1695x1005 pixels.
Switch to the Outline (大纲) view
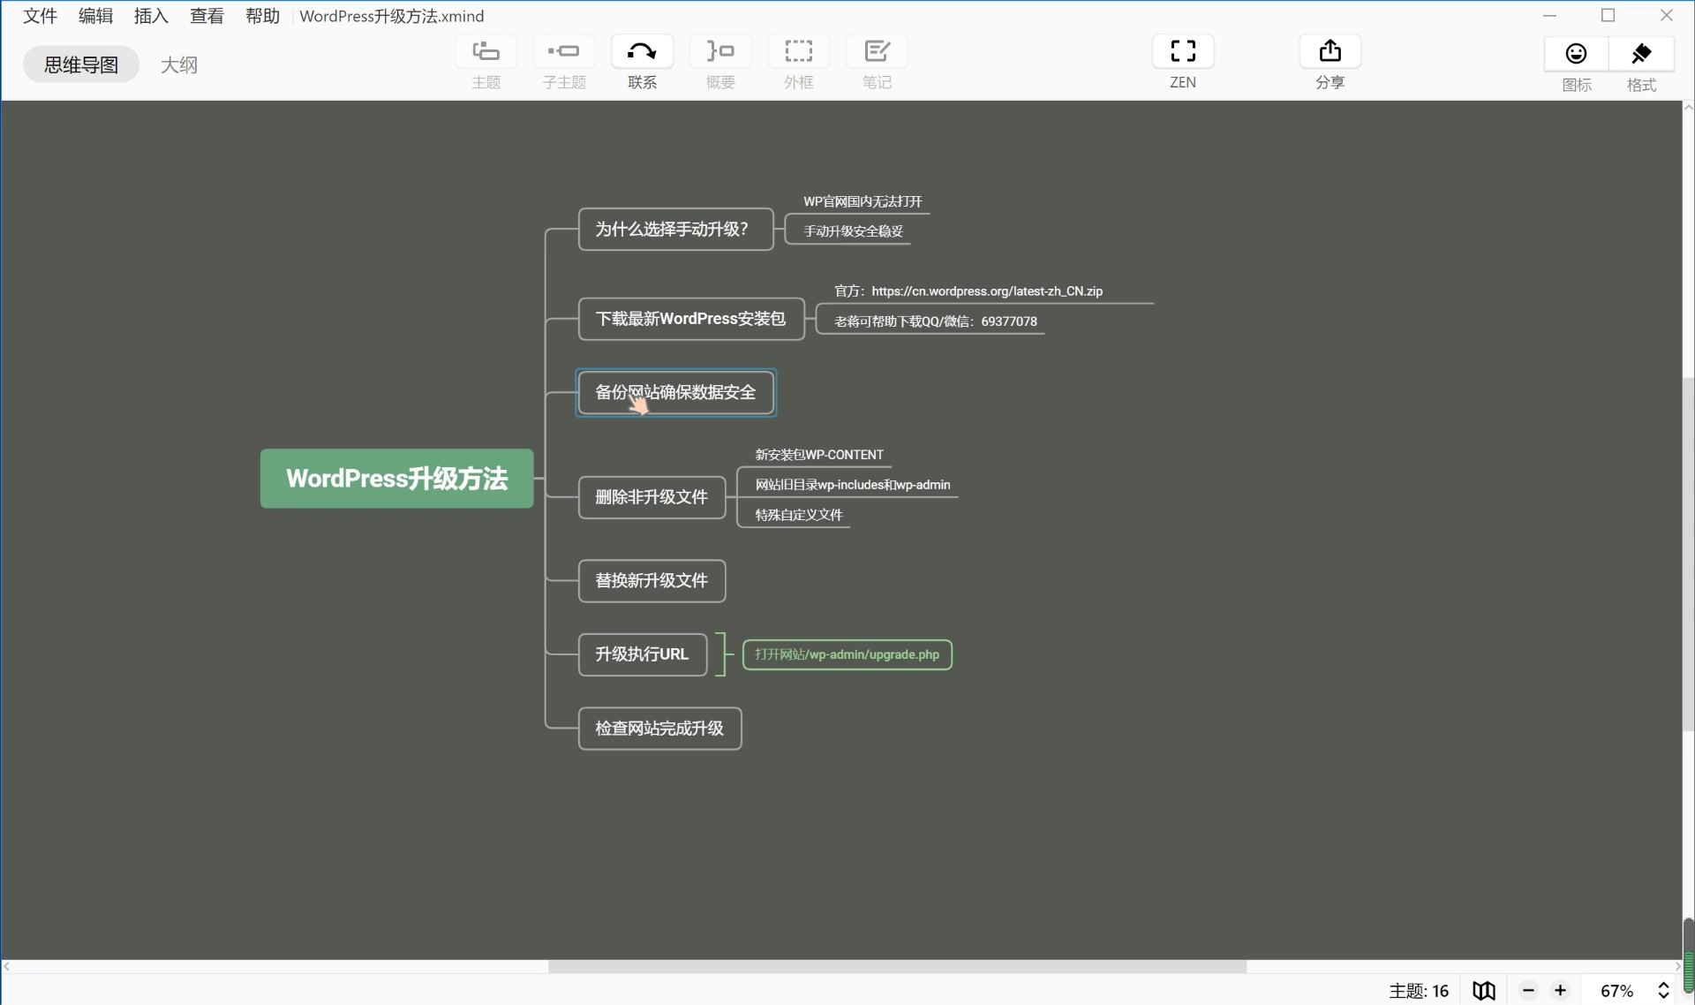tap(178, 64)
